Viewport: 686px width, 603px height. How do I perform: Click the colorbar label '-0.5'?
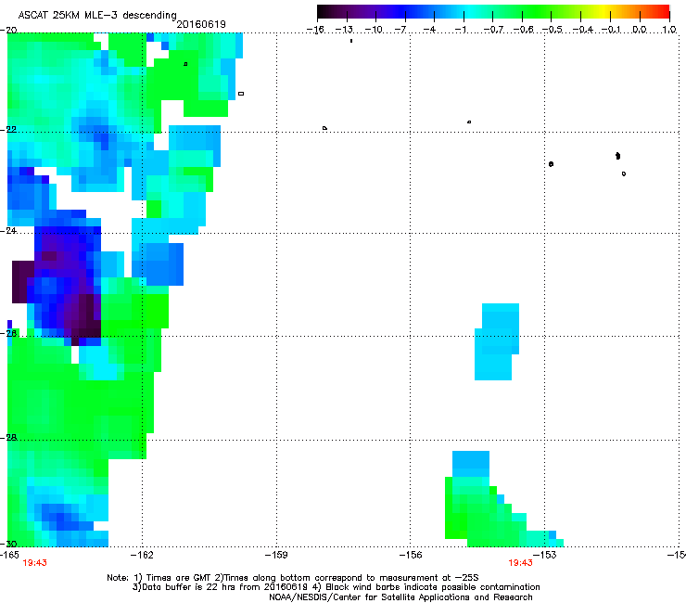click(553, 30)
